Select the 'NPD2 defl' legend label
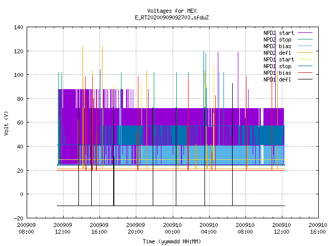The width and height of the screenshot is (328, 246). 277,53
